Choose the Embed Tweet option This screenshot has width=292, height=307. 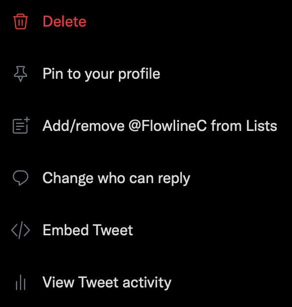tap(146, 230)
